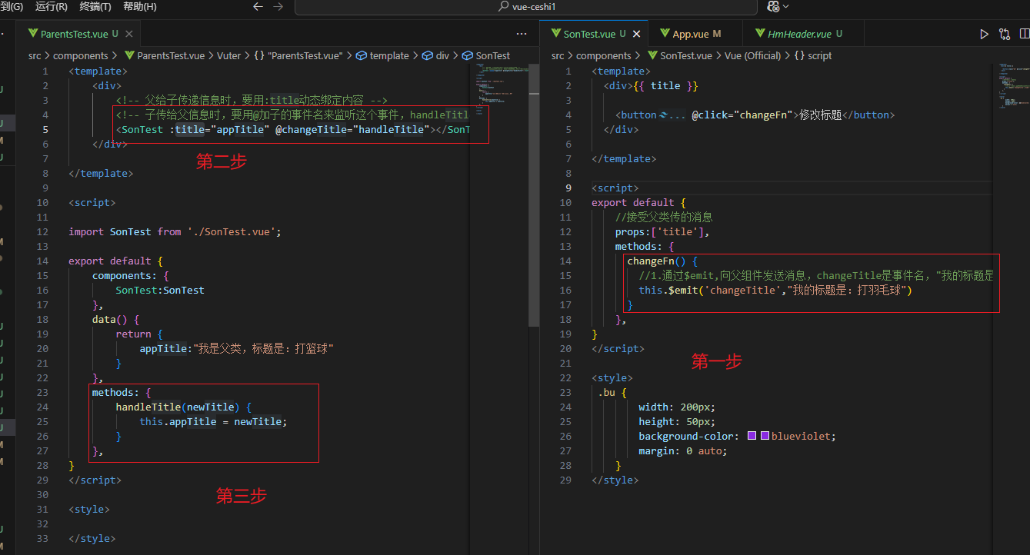Screen dimensions: 1030x555
Task: Click the 'margin: 0 auto;' style line
Action: click(x=682, y=450)
